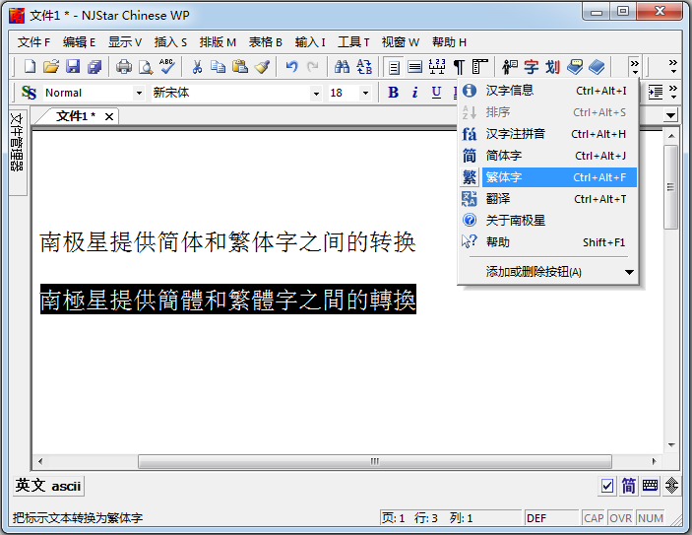Copy the selected text via toolbar

(x=218, y=67)
